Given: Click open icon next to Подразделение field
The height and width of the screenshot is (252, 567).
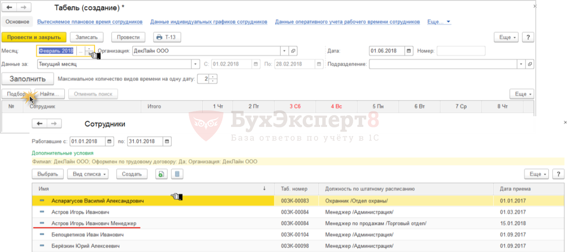Looking at the screenshot, I should tap(530, 64).
